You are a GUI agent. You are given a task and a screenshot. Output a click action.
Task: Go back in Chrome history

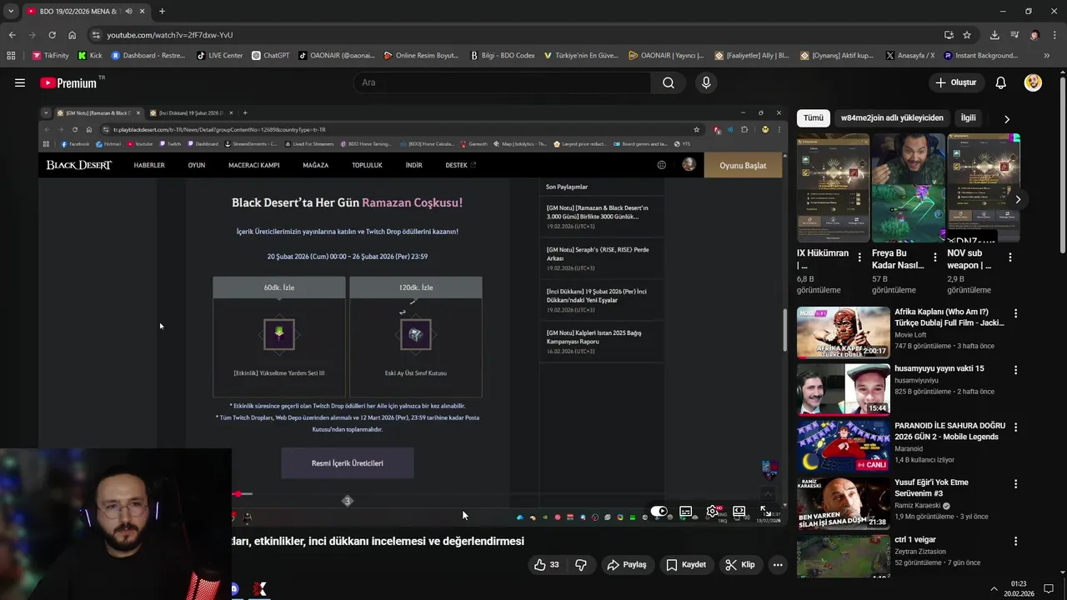[x=12, y=35]
